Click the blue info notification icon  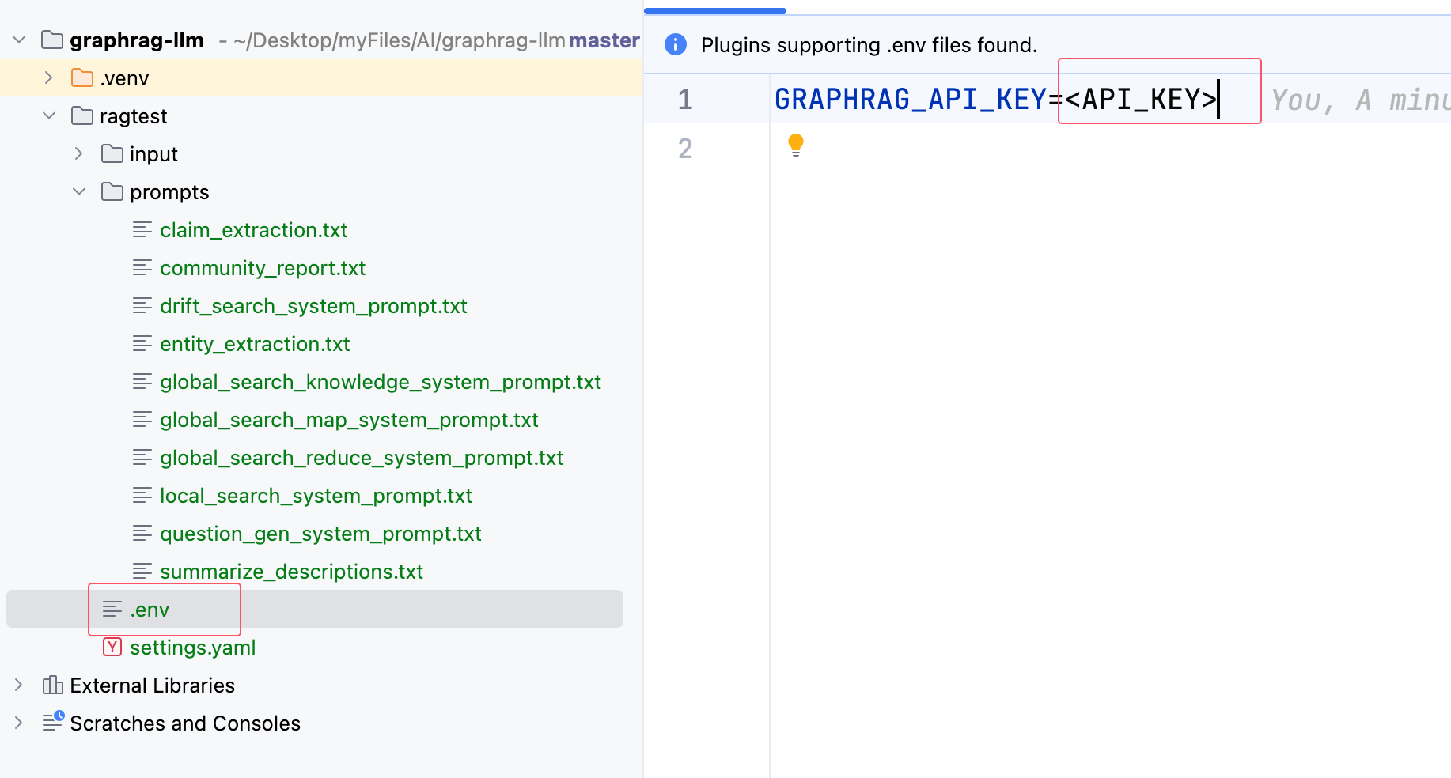coord(676,44)
